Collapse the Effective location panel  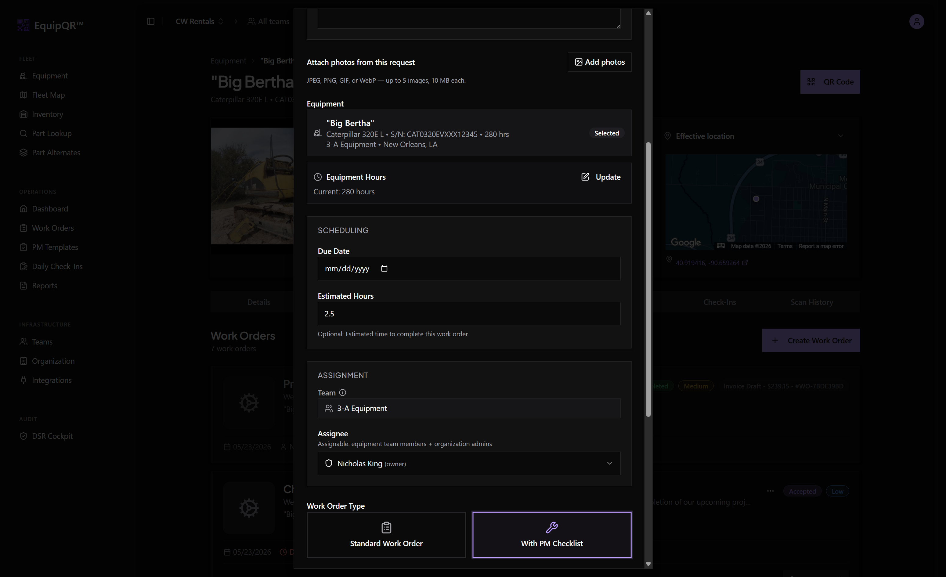(x=840, y=136)
